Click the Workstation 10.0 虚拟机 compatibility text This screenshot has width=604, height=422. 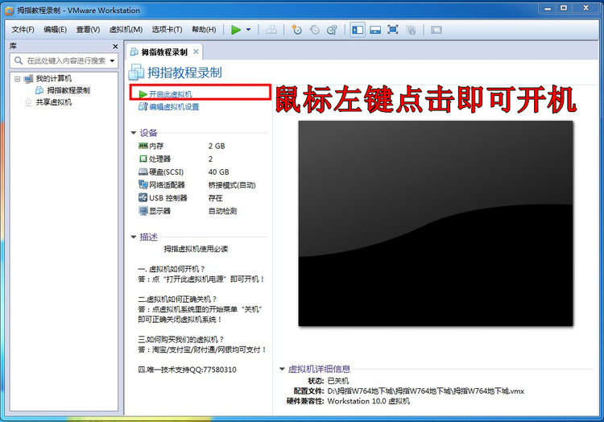(x=369, y=401)
